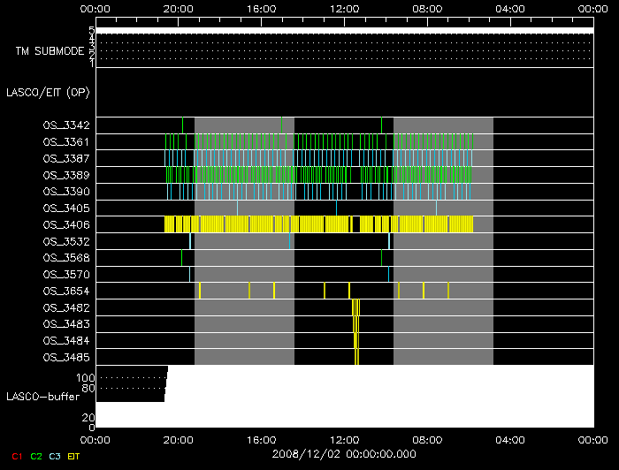Select the OS_3532 row label
Image resolution: width=619 pixels, height=470 pixels.
[x=65, y=241]
